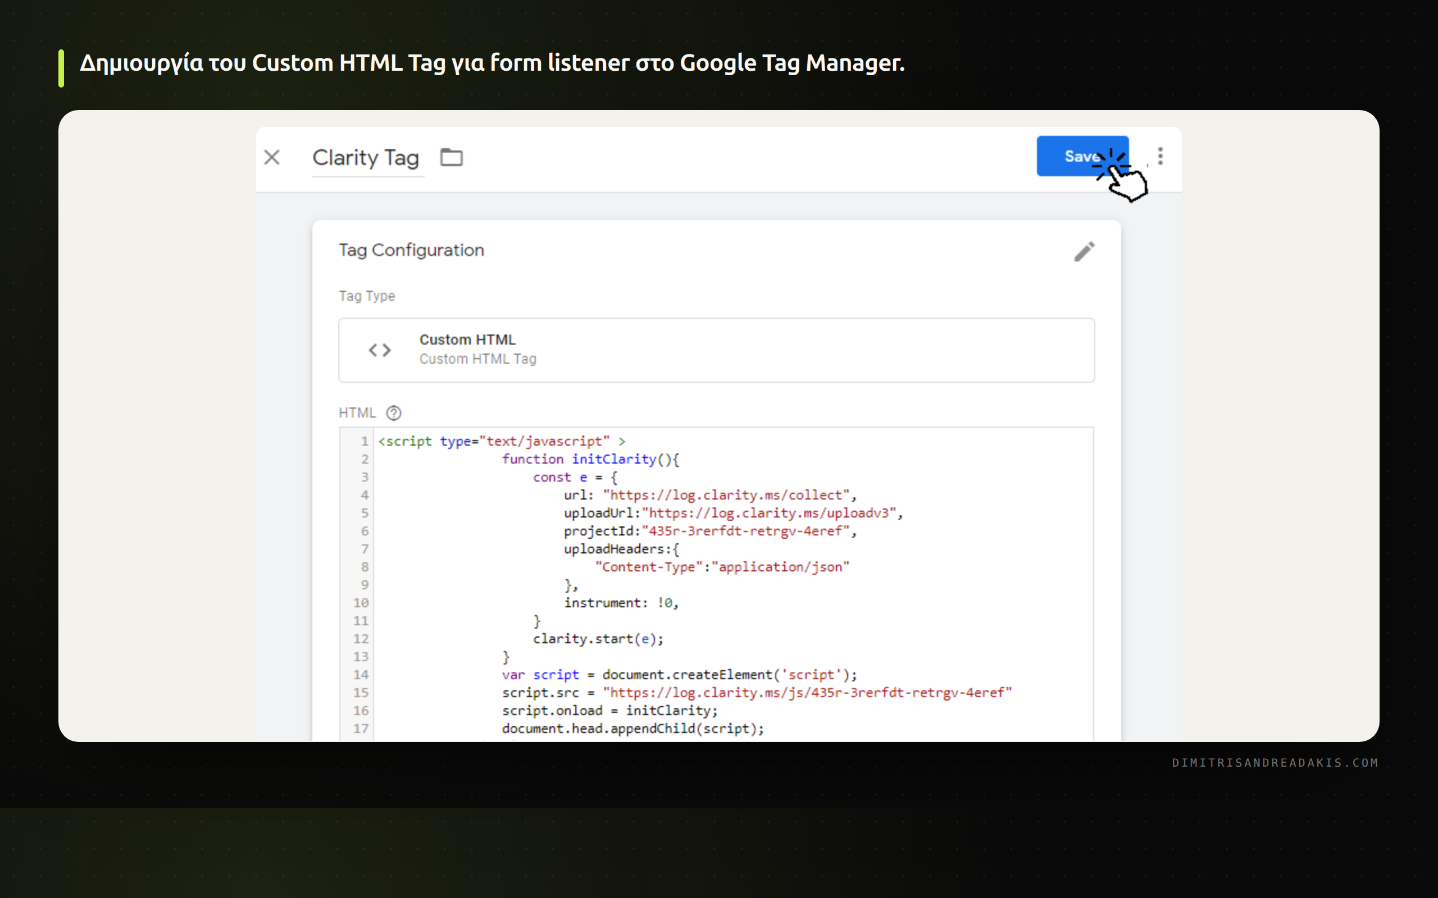Click the 'Custom HTML Tag' subtitle
Viewport: 1438px width, 898px height.
(x=478, y=359)
